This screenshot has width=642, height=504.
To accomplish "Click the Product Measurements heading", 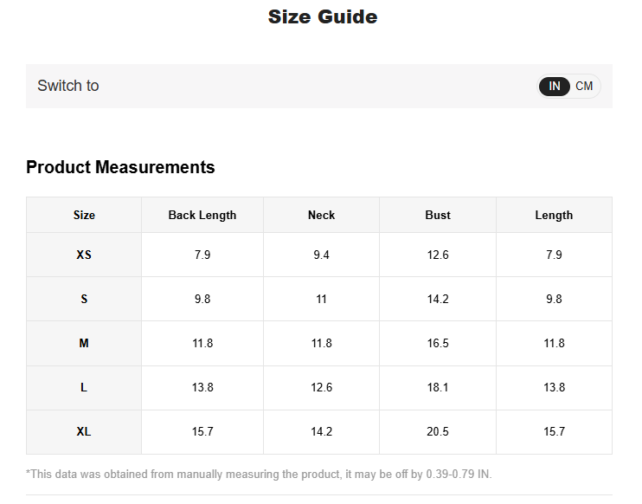I will [120, 167].
